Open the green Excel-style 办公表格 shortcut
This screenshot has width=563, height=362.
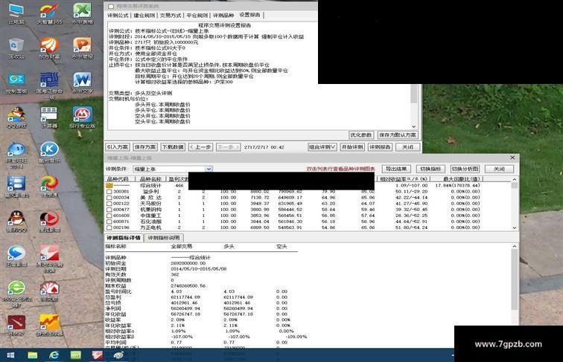[82, 13]
